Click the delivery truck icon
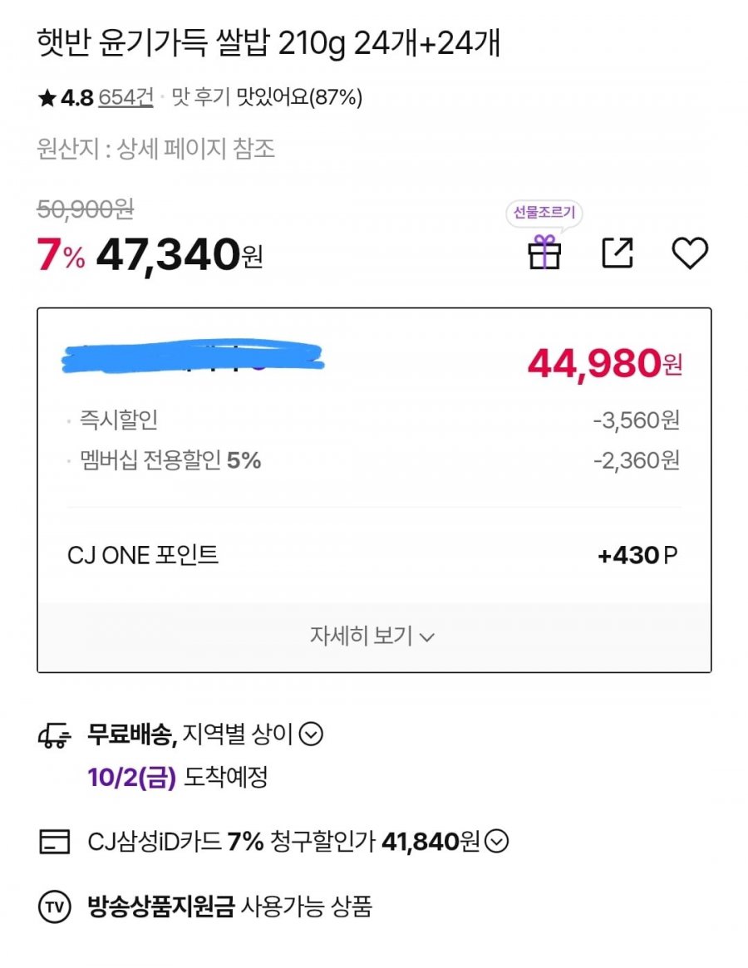The width and height of the screenshot is (748, 968). pyautogui.click(x=54, y=736)
